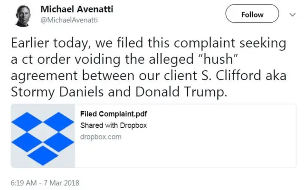This screenshot has width=304, height=190.
Task: Click the name 'Stormy Daniels' in the tweet
Action: click(x=53, y=92)
